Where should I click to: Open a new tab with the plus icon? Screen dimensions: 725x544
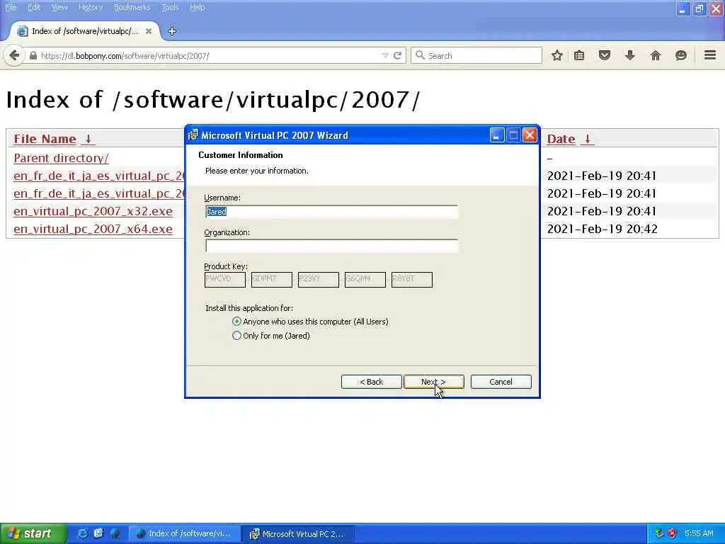coord(172,31)
